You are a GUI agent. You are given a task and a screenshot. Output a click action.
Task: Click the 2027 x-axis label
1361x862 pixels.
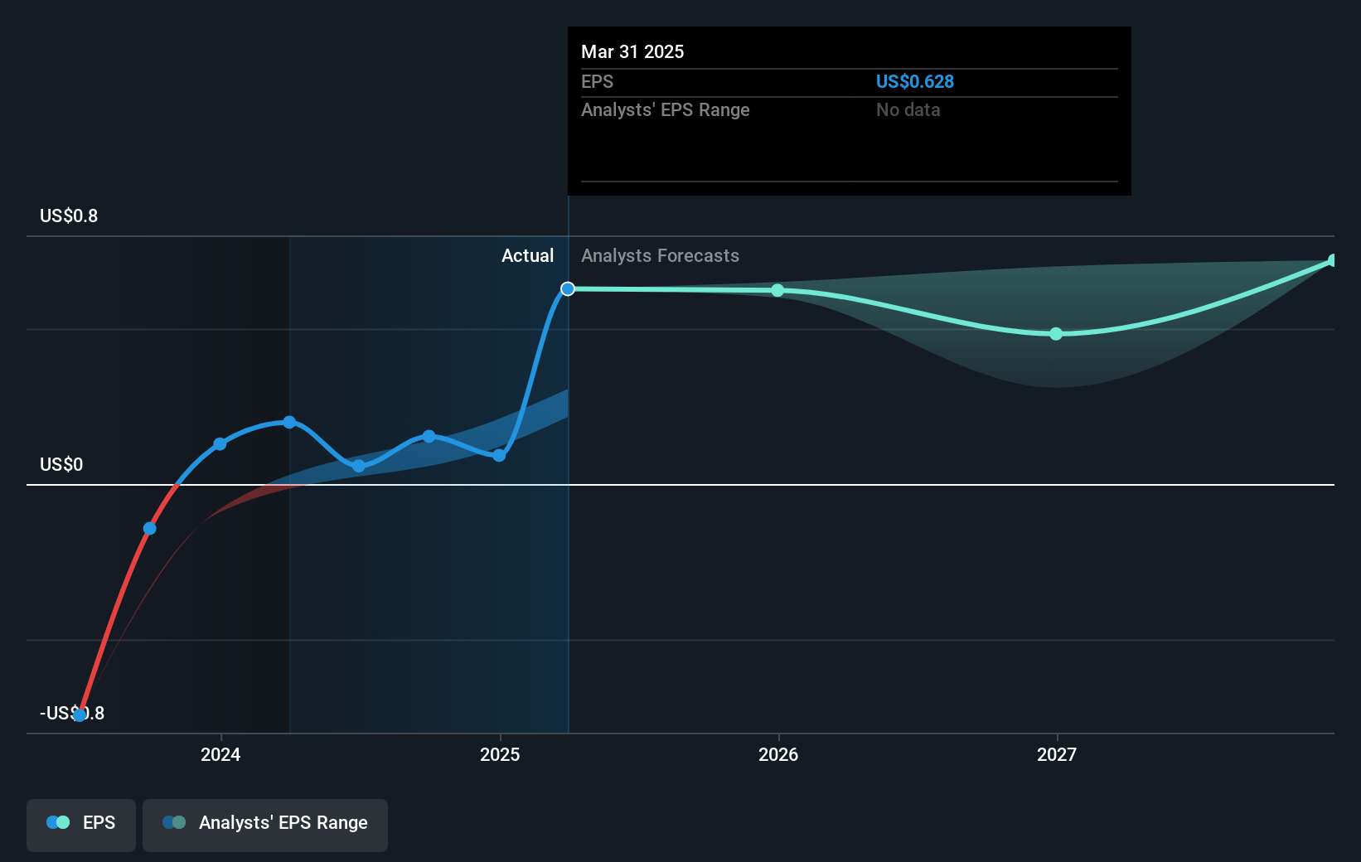(1057, 754)
